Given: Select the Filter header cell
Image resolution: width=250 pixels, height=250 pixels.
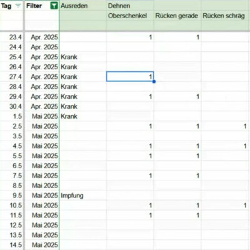Looking at the screenshot, I should click(x=42, y=6).
